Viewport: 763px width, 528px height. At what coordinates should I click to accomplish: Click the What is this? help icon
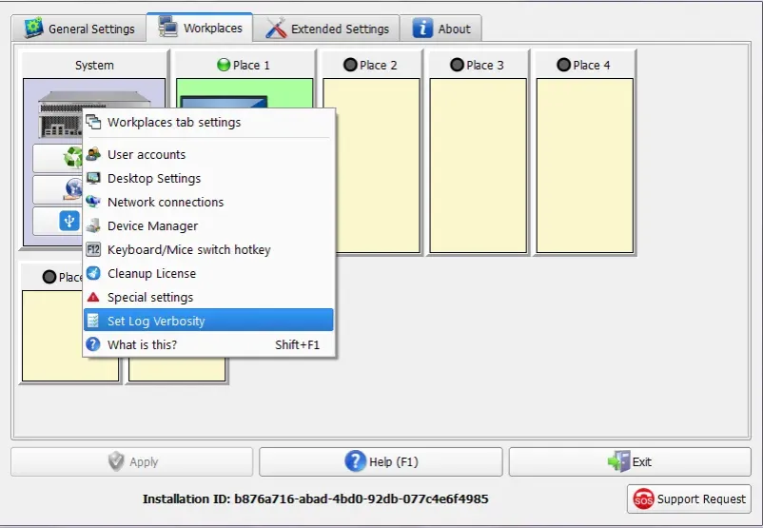coord(93,344)
